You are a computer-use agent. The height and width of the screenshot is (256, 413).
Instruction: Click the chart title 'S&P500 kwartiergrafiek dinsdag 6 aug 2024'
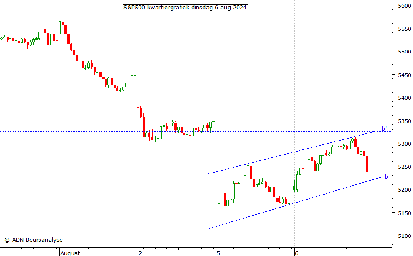(x=185, y=7)
